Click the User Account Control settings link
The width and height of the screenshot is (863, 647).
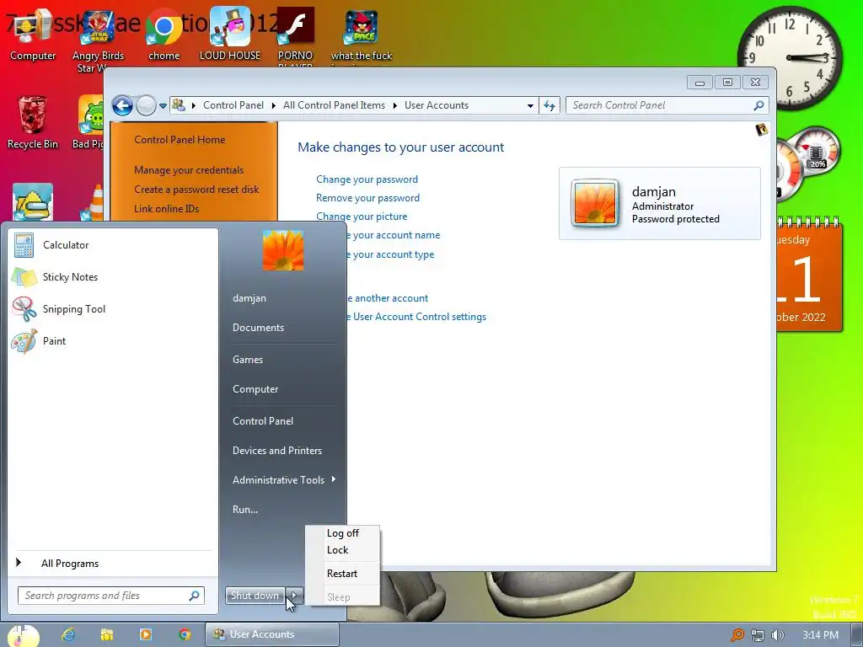tap(416, 317)
